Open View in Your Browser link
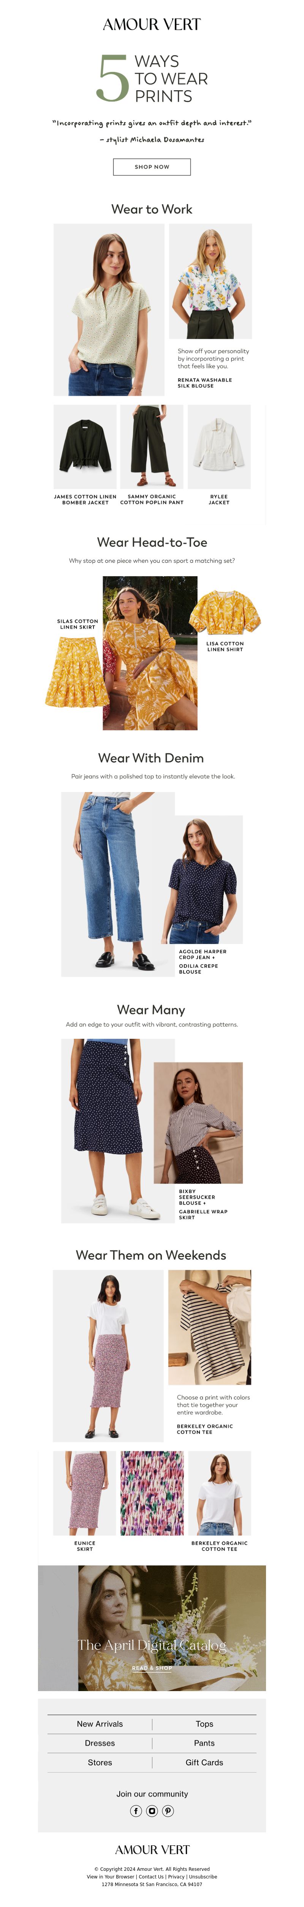 [x=111, y=1877]
